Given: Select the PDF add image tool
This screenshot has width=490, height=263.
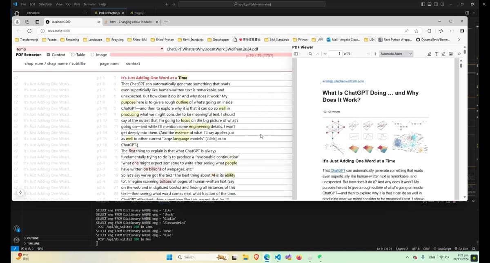Looking at the screenshot, I should pyautogui.click(x=451, y=54).
